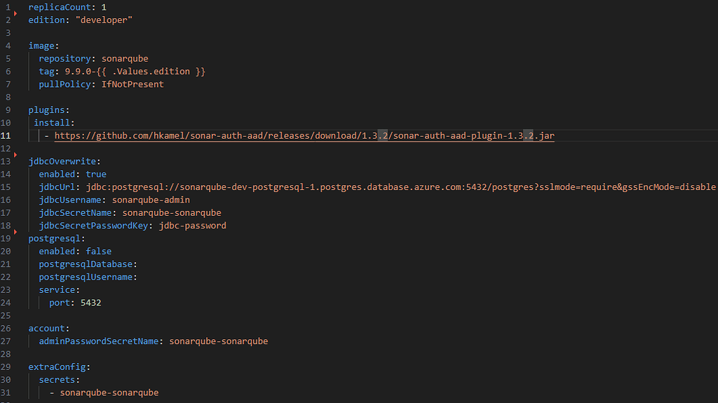Click the red deletion marker beside replicaCount line
Screen dimensions: 718x403
tap(15, 14)
